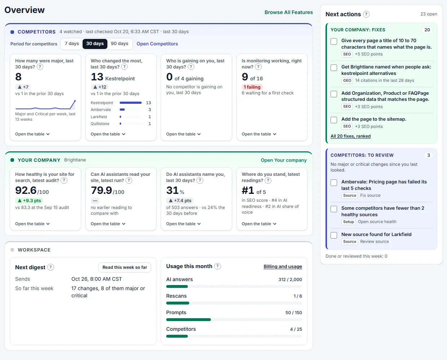Click the +7.4 pts trend badge
This screenshot has height=360, width=447.
pyautogui.click(x=180, y=201)
